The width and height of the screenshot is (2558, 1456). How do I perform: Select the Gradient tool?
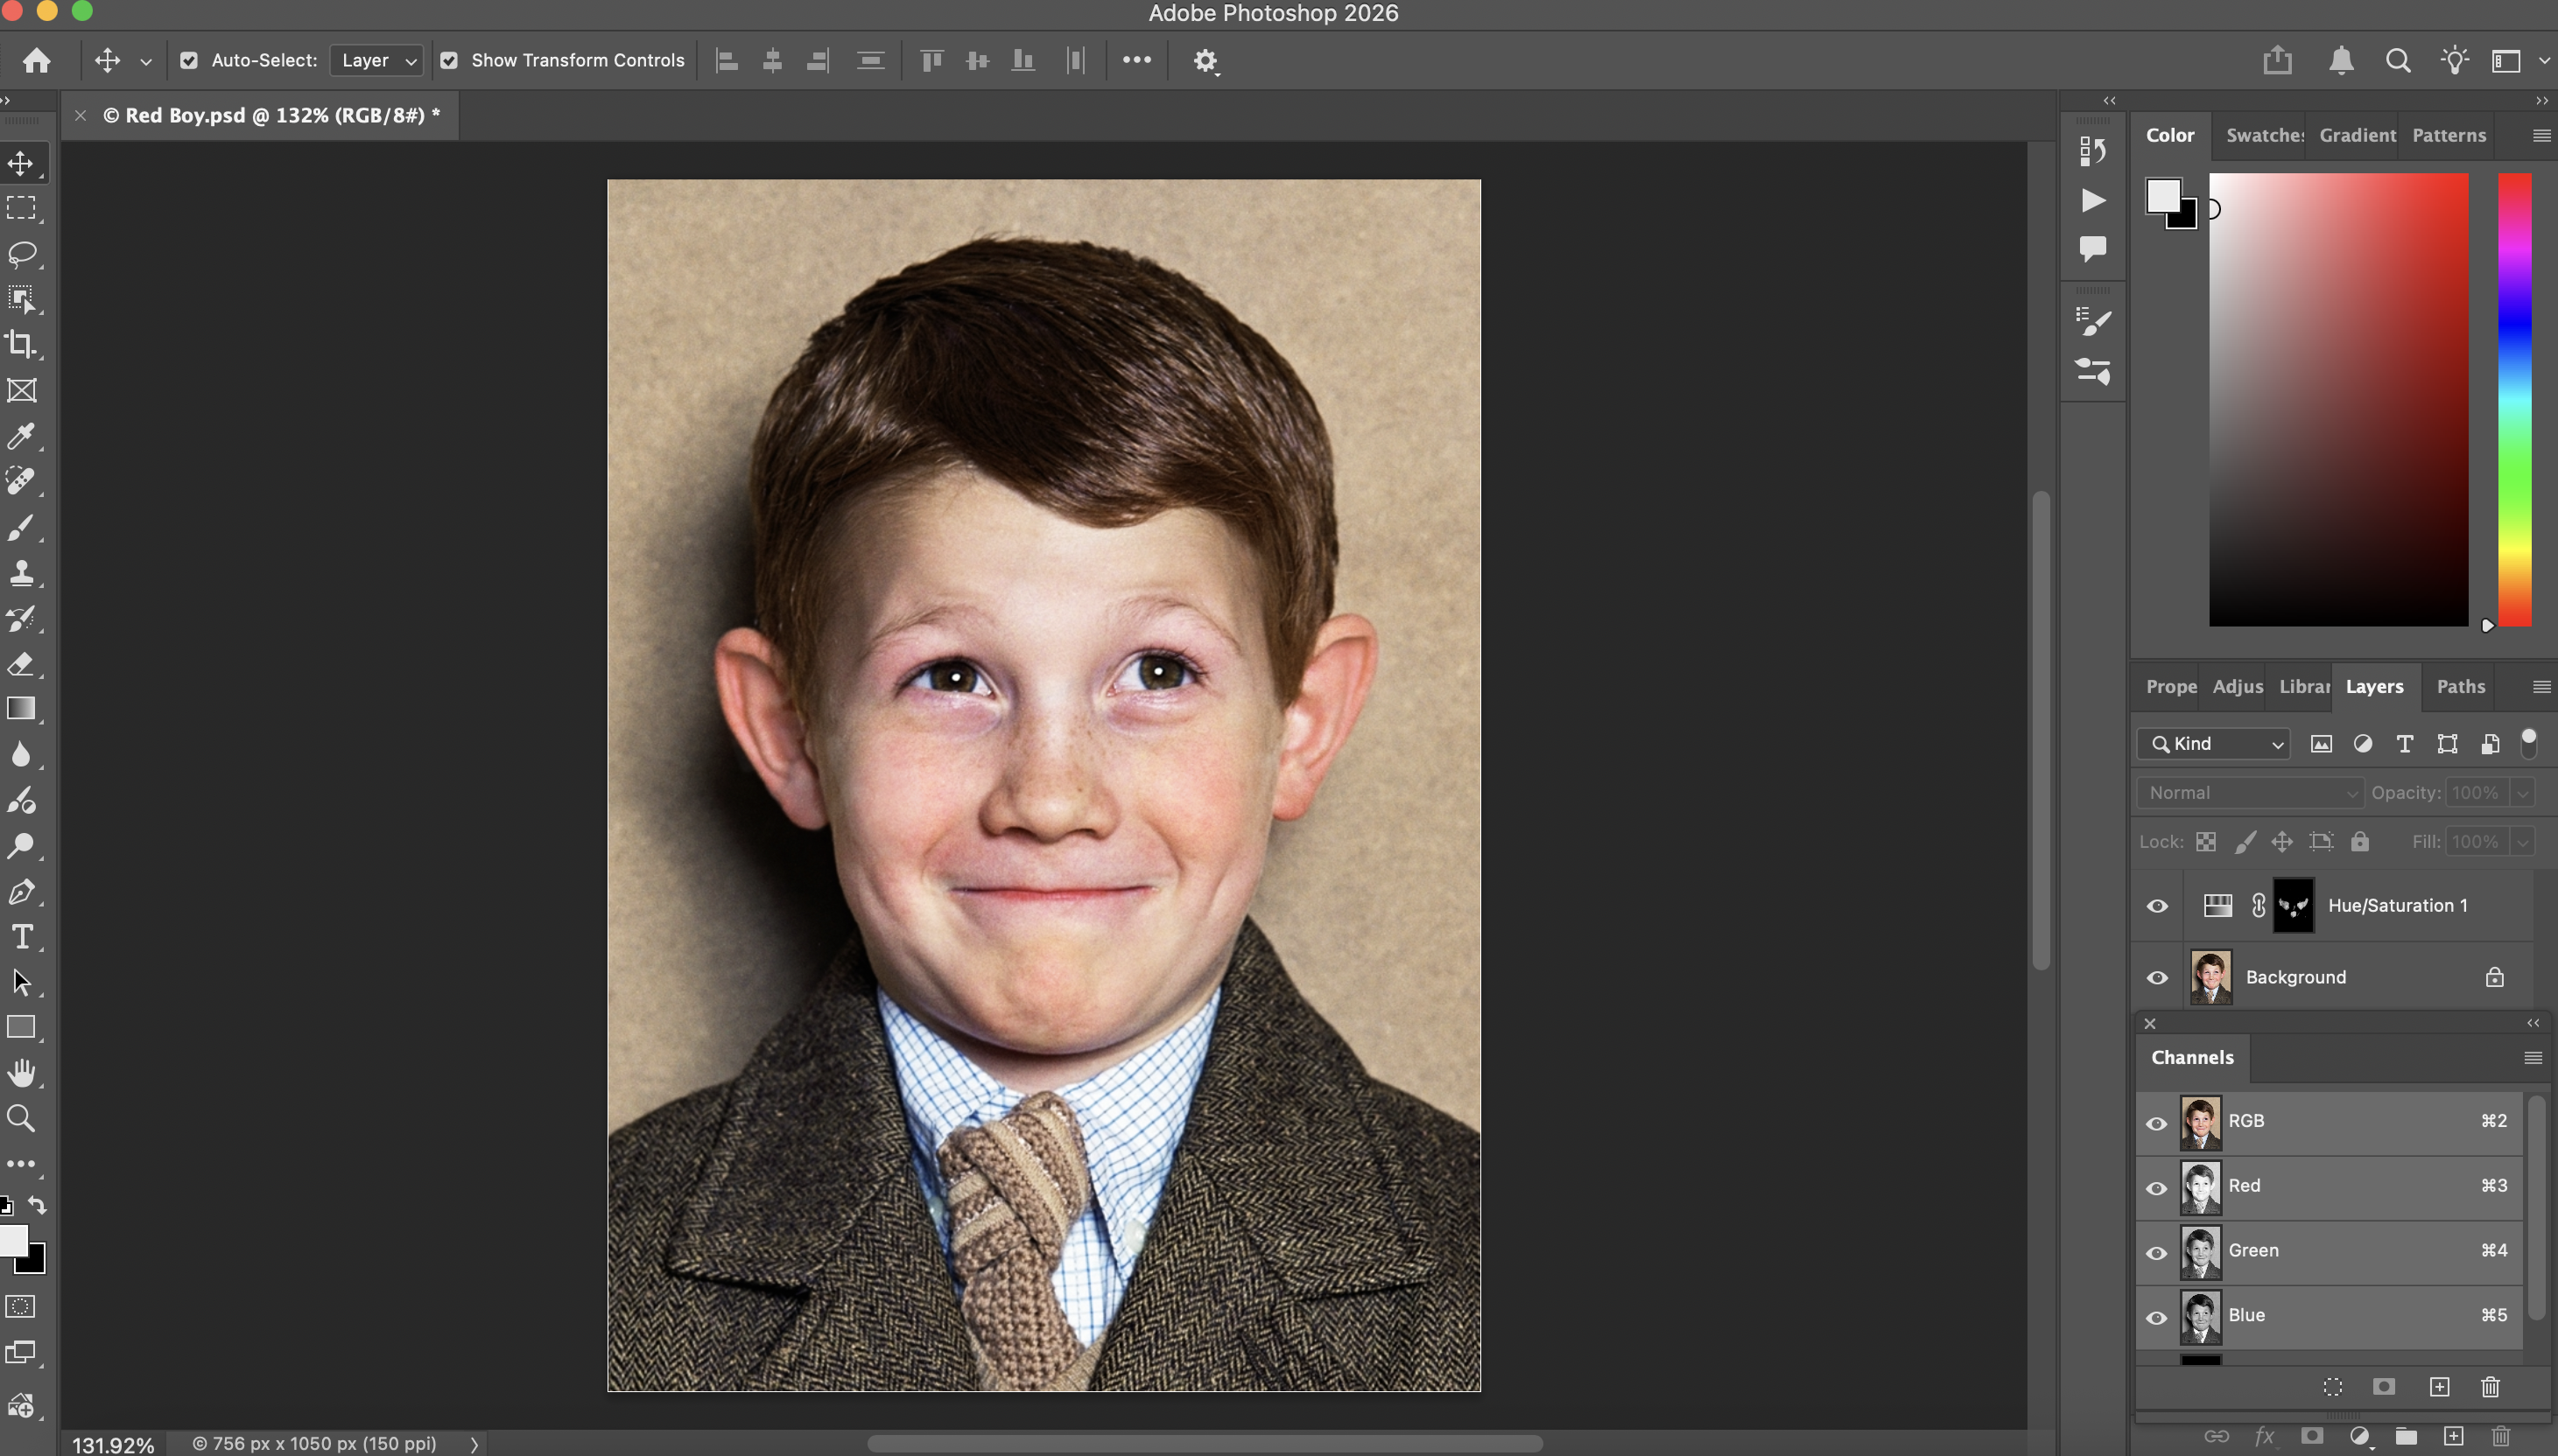point(22,709)
